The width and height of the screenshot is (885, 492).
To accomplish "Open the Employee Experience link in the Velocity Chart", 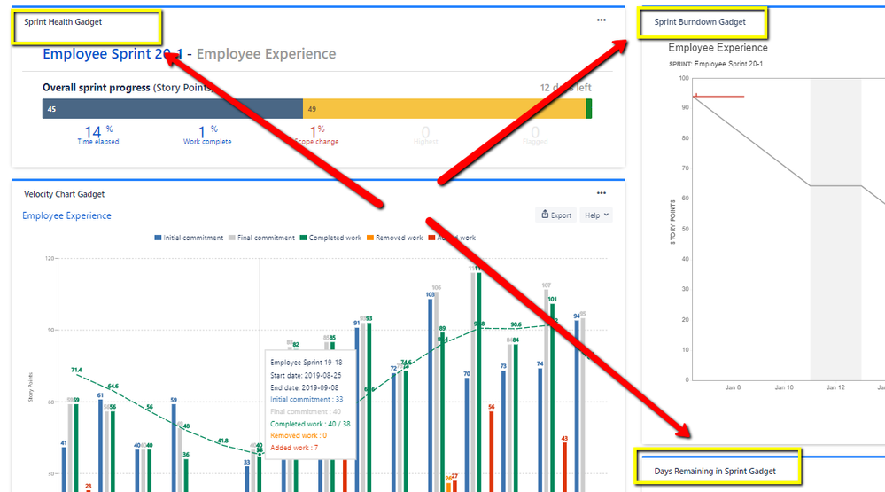I will (x=66, y=215).
